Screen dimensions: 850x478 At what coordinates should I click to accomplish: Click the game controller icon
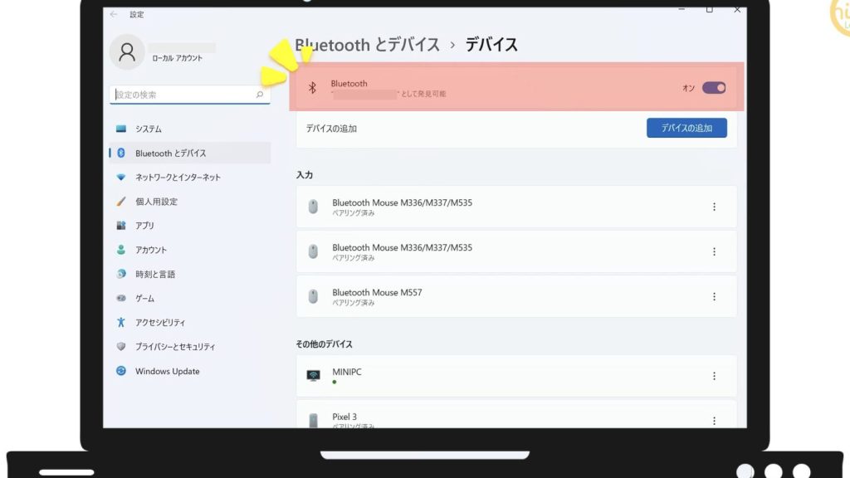point(121,298)
